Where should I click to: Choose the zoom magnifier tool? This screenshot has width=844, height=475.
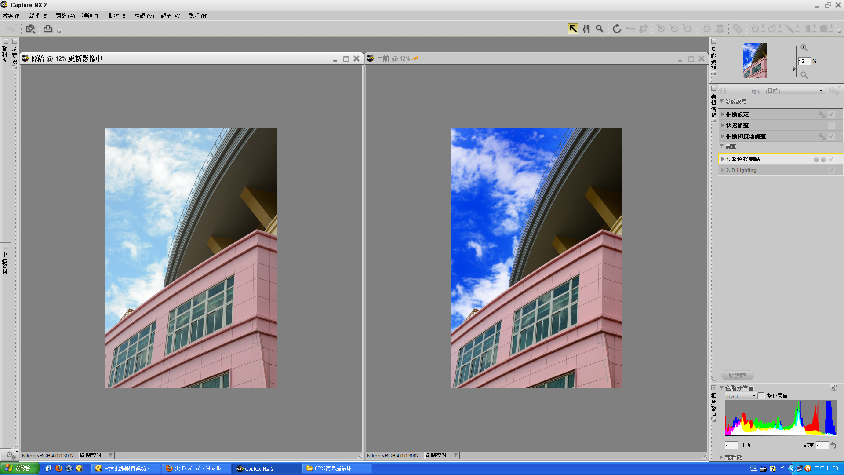coord(599,29)
